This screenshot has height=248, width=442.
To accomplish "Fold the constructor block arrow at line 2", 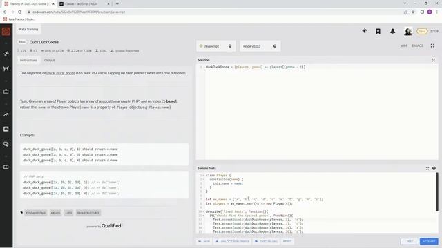I will click(203, 179).
